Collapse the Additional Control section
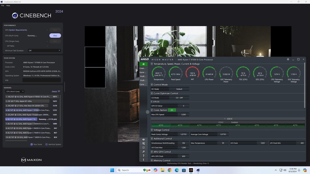Screen dimensions: 310x174 152,139
